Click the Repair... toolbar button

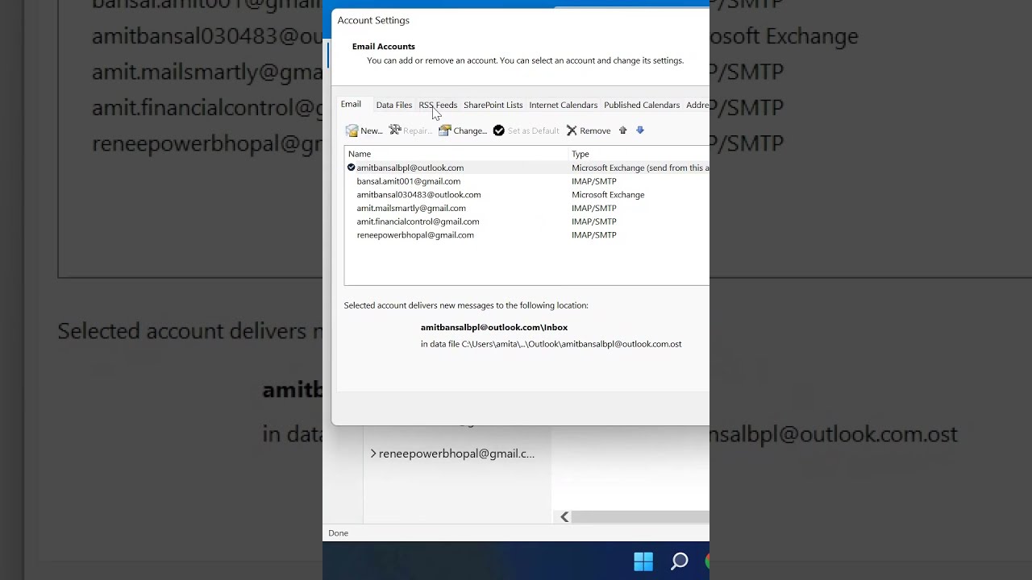click(x=410, y=130)
